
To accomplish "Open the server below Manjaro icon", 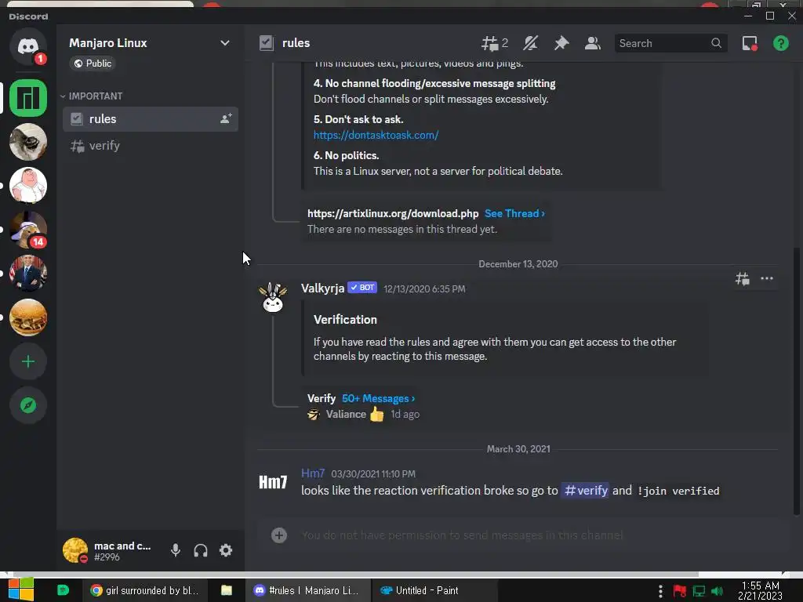I will pos(28,142).
